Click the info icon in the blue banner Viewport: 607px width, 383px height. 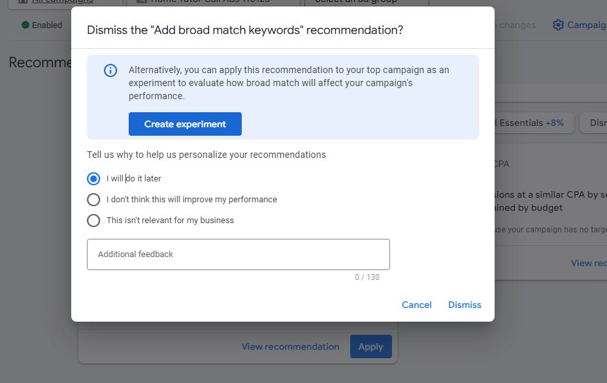pyautogui.click(x=110, y=70)
